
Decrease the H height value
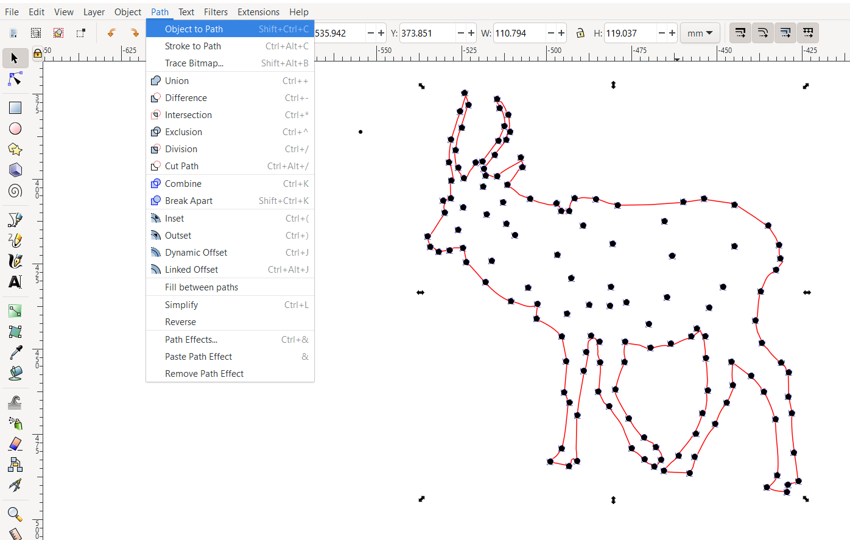coord(662,33)
